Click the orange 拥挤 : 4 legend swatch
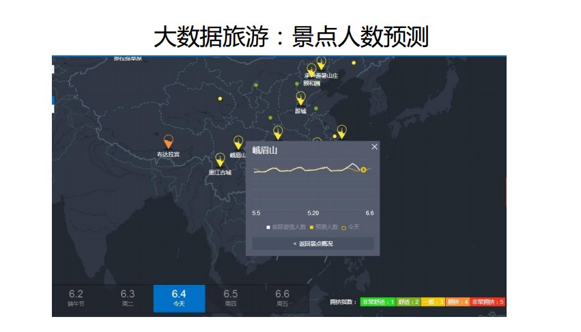 tap(457, 301)
